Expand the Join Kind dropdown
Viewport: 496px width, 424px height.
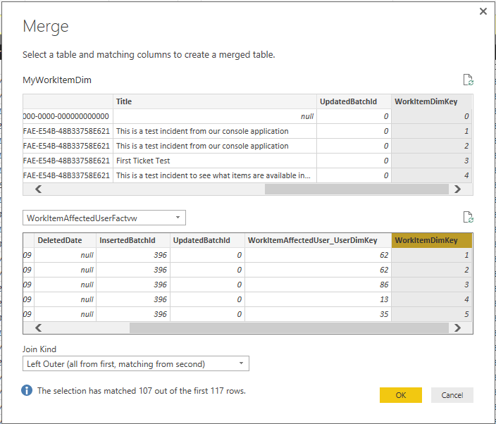click(x=136, y=364)
